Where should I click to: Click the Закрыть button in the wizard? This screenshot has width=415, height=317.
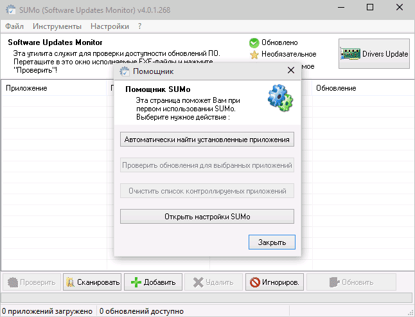[x=272, y=242]
